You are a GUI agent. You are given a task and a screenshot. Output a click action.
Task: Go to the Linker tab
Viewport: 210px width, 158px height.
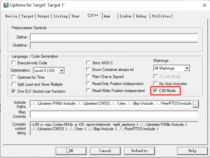(126, 16)
